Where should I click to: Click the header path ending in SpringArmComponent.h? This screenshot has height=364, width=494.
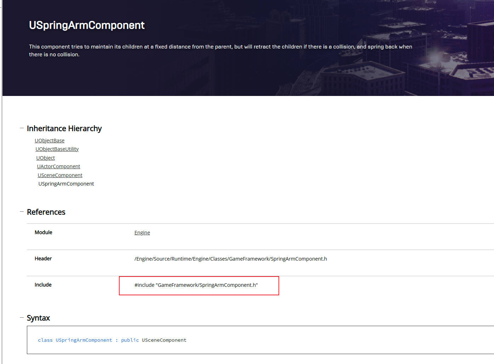[x=231, y=259]
